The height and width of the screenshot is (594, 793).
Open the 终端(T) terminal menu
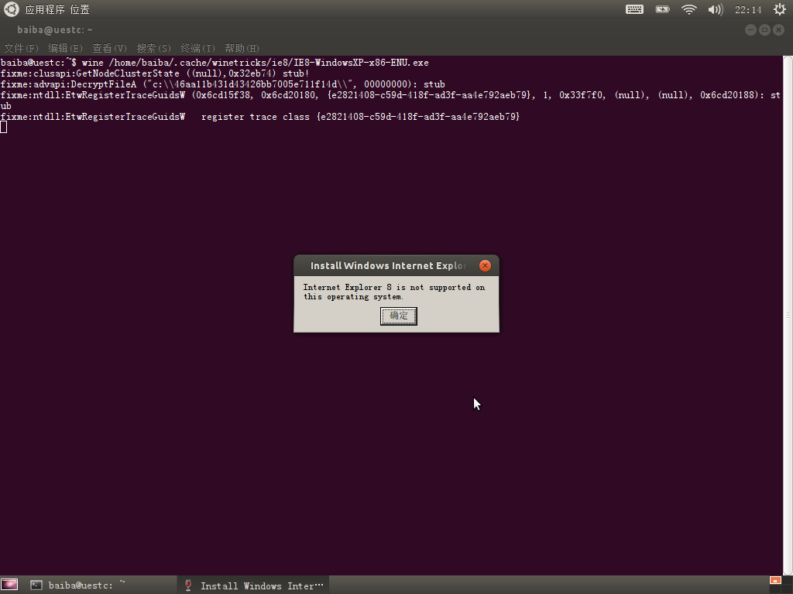pyautogui.click(x=197, y=48)
